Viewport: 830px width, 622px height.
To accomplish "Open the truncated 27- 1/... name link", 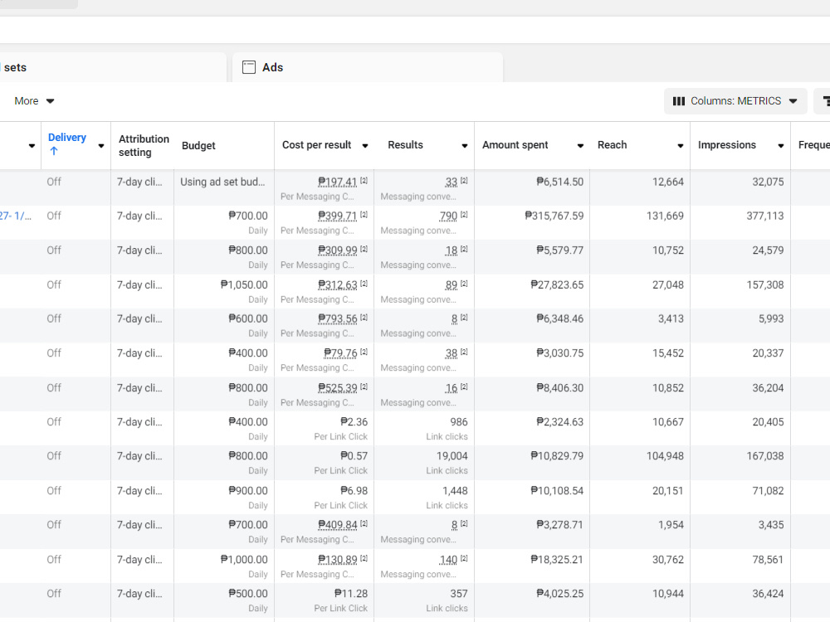I will click(15, 216).
